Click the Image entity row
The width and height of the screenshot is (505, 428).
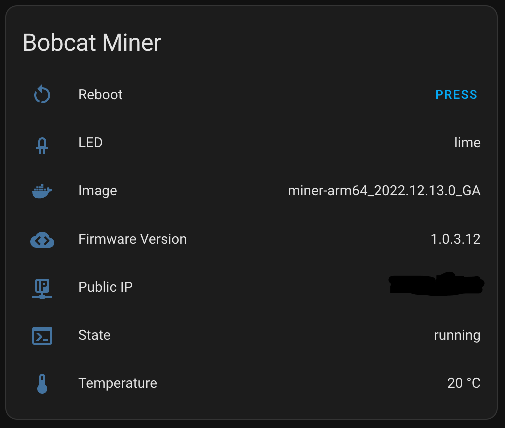pos(250,190)
